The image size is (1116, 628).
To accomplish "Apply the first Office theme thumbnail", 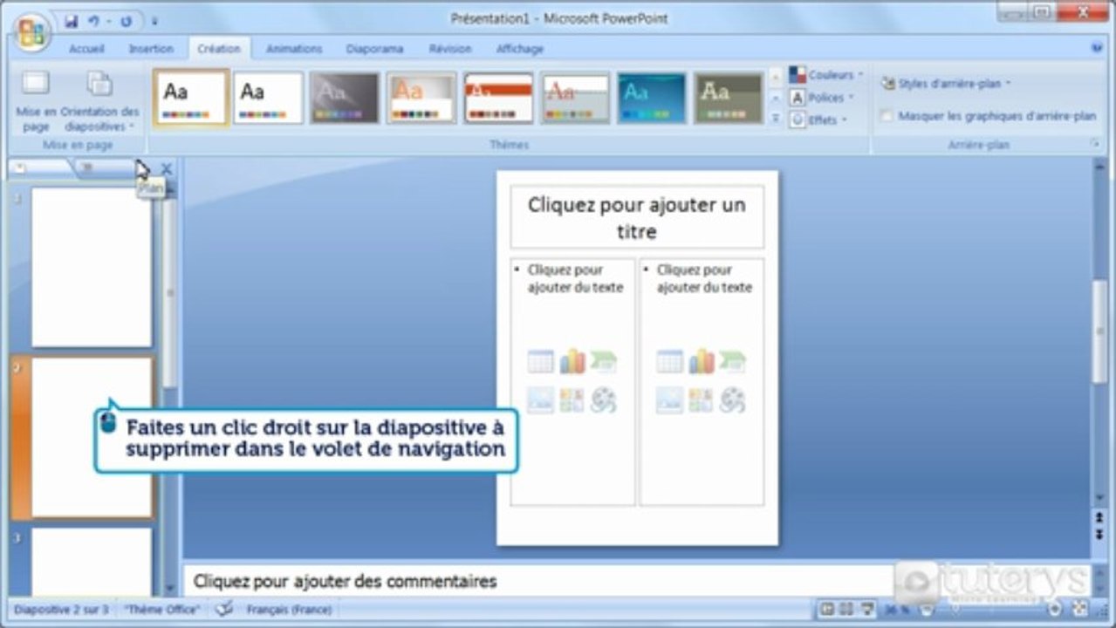I will [x=191, y=98].
